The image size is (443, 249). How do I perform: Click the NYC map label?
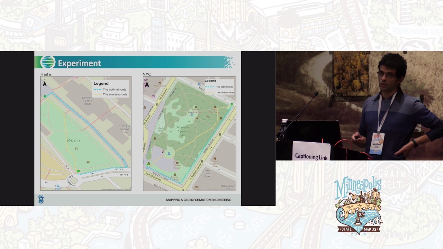tap(147, 74)
